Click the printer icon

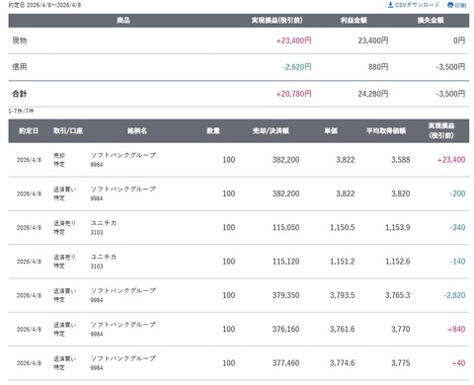450,5
